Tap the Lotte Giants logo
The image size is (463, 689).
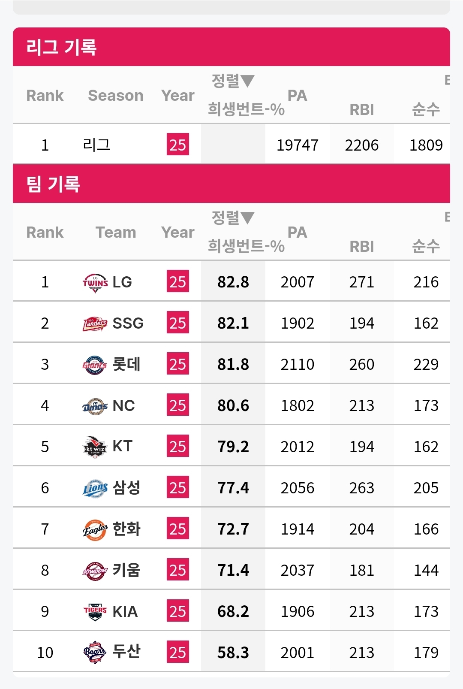click(x=95, y=365)
